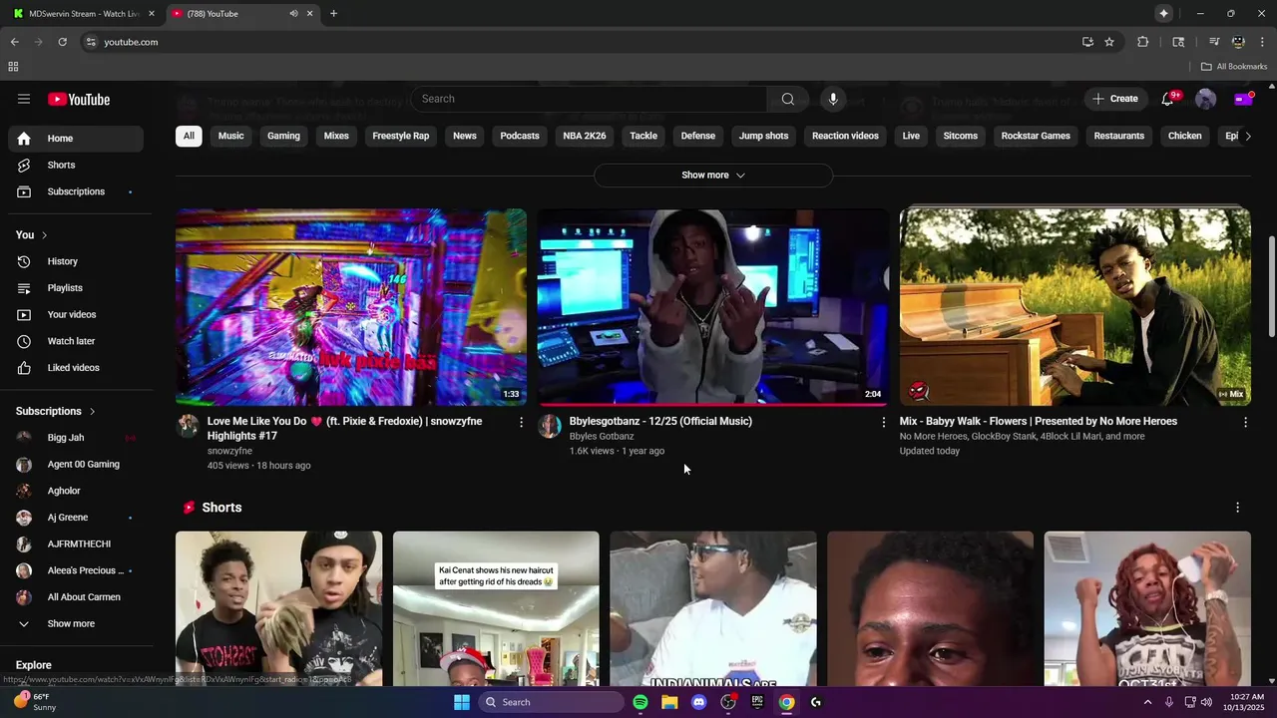Image resolution: width=1277 pixels, height=718 pixels.
Task: Click the page vertical scrollbar
Action: 1271,286
